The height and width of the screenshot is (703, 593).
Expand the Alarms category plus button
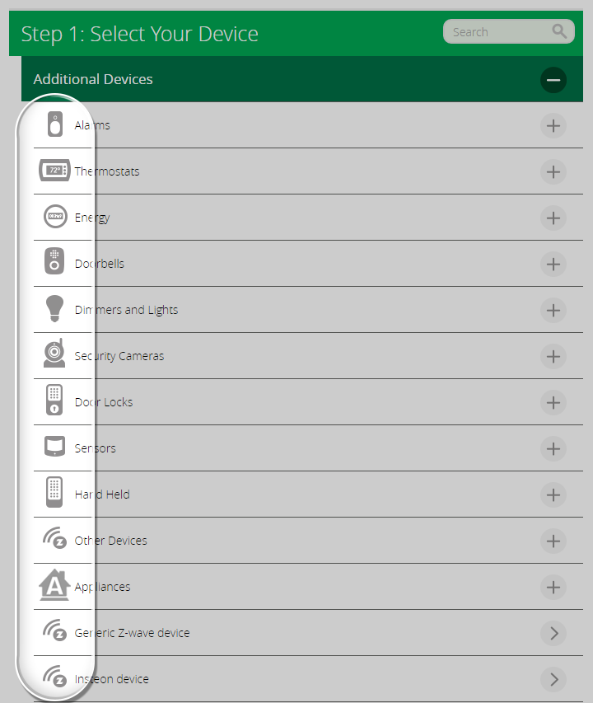(553, 125)
